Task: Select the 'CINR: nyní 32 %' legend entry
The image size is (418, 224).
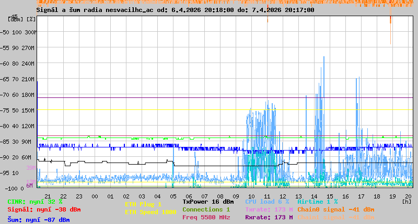Action: 35,202
